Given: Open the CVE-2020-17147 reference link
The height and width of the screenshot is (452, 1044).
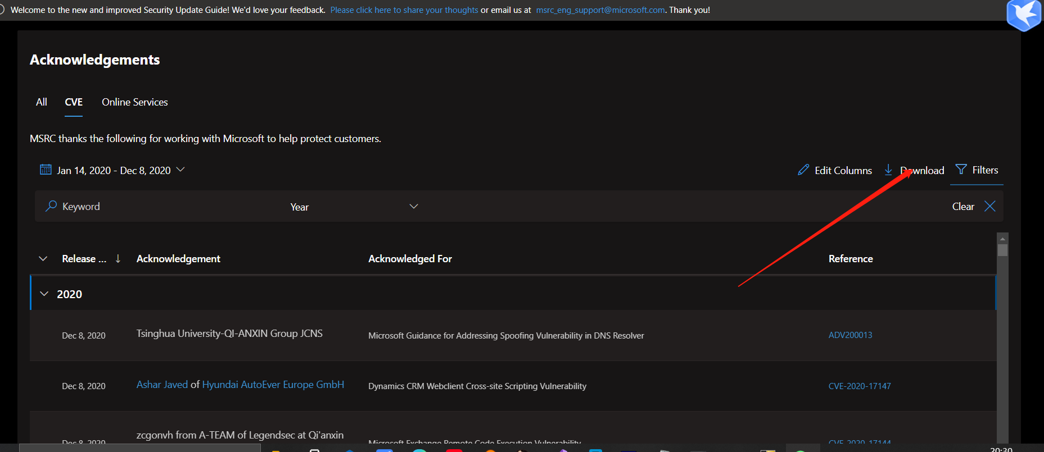Looking at the screenshot, I should click(860, 386).
